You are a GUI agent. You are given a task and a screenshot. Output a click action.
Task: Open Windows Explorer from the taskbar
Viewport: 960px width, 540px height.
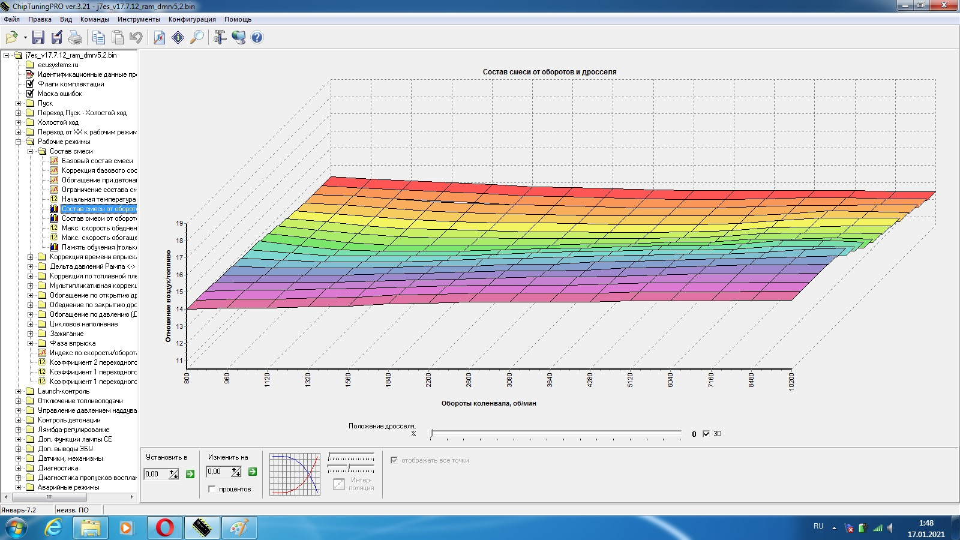(x=90, y=528)
